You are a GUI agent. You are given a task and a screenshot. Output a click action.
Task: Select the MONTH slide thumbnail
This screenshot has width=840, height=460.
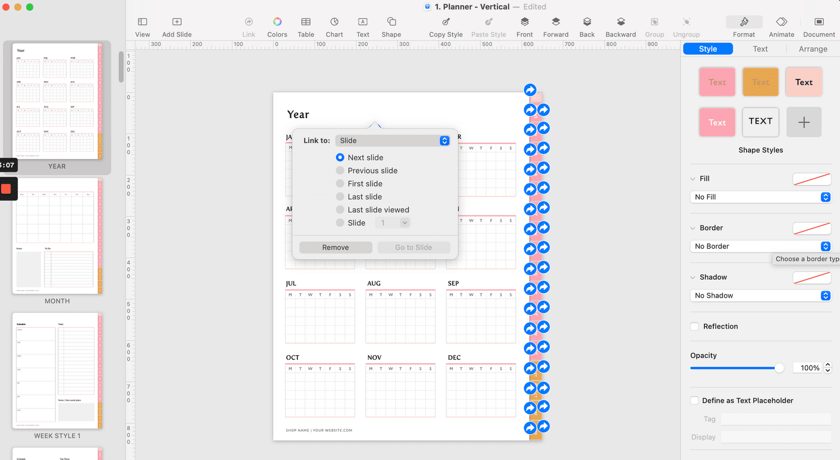[x=57, y=236]
